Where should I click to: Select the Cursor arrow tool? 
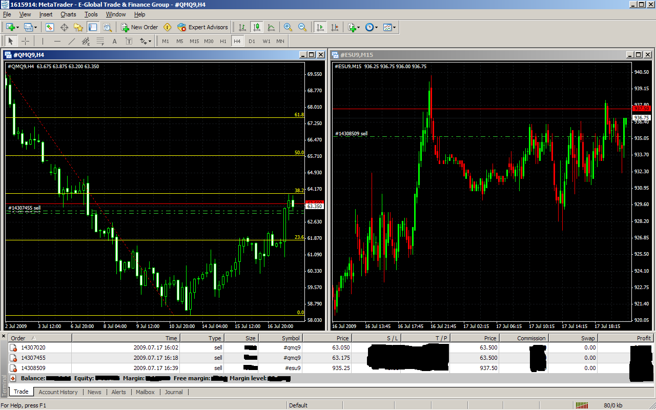11,41
